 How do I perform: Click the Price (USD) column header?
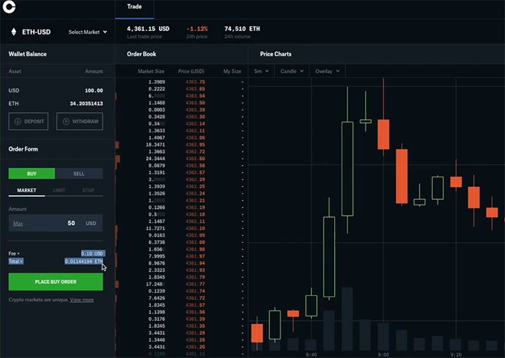tap(191, 71)
